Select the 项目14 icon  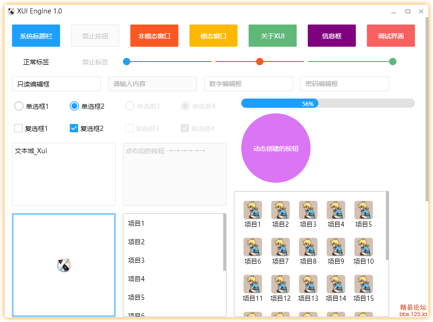coord(336,284)
